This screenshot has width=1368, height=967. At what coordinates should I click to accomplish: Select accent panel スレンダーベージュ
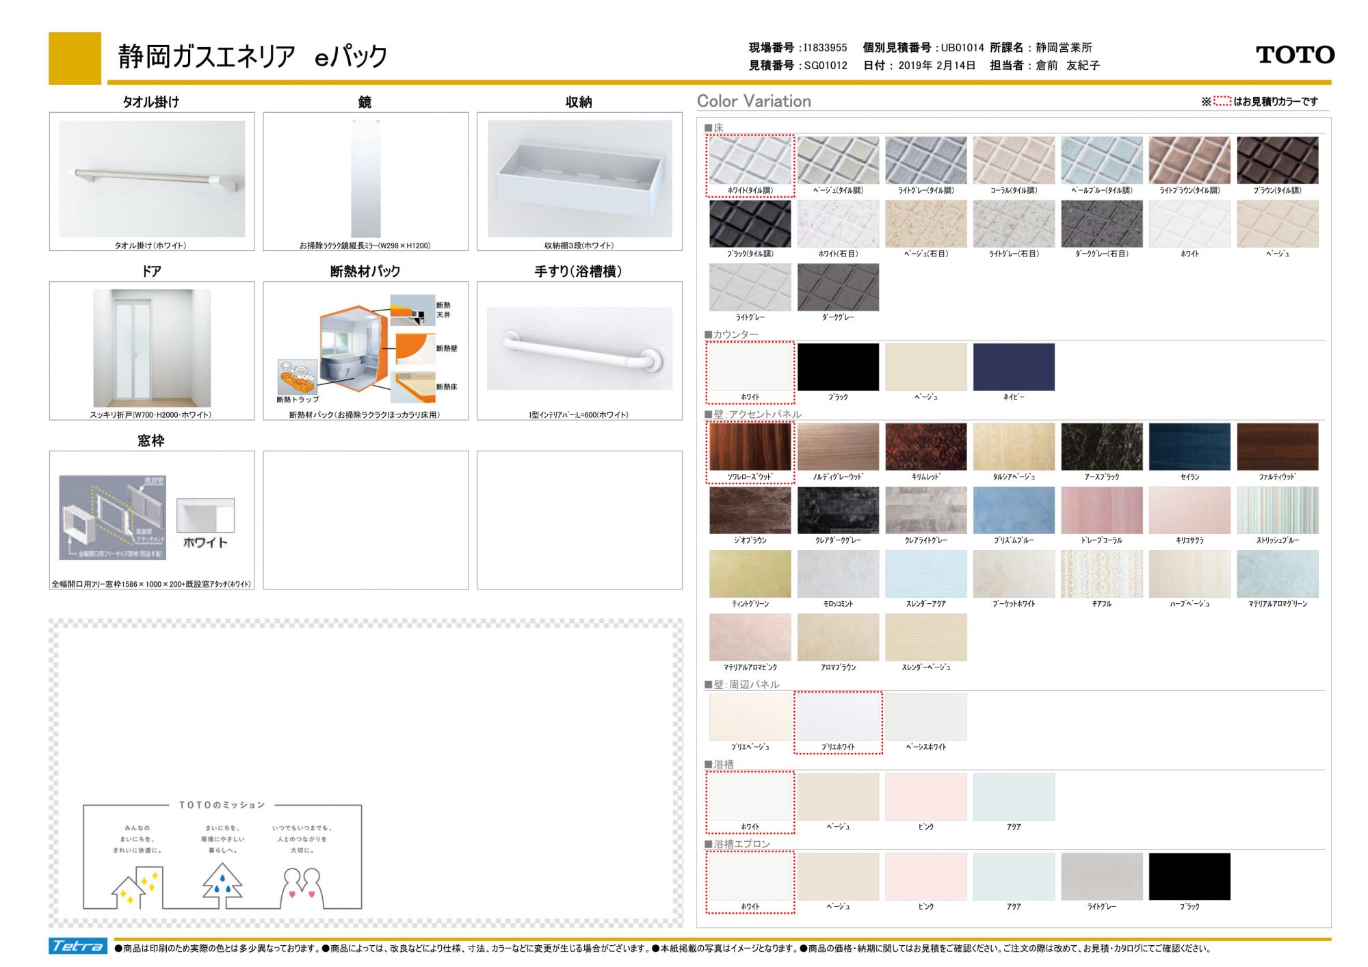(926, 637)
